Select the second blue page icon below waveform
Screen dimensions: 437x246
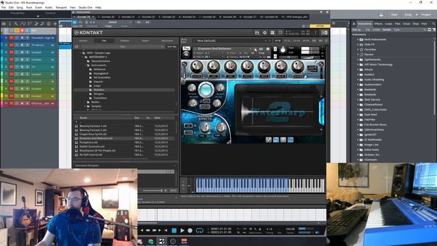pyautogui.click(x=276, y=139)
